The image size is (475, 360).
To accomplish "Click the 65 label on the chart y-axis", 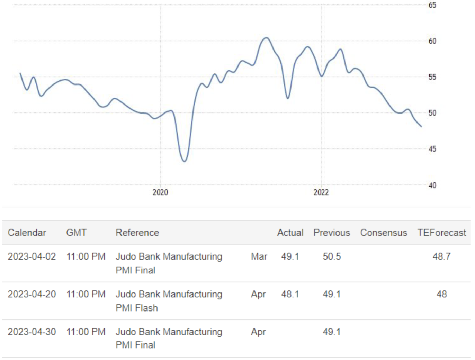I will pyautogui.click(x=432, y=5).
